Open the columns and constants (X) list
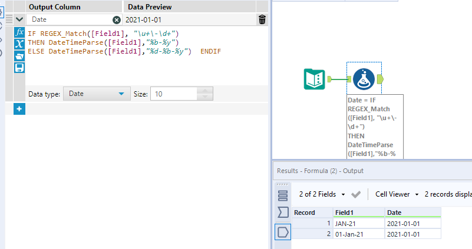This screenshot has height=249, width=472. 19,44
